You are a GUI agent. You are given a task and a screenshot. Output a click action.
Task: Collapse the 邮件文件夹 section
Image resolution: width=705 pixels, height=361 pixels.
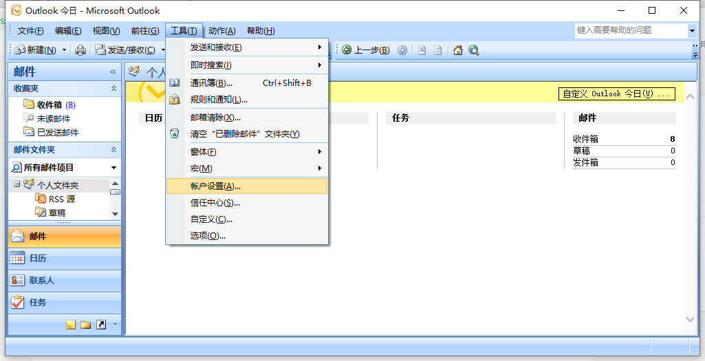coord(113,150)
